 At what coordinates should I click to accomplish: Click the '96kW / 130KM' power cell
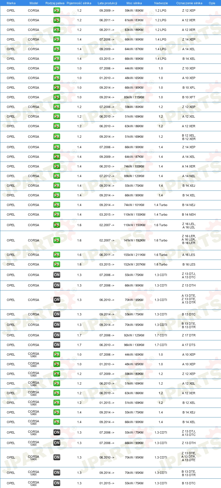point(134,345)
